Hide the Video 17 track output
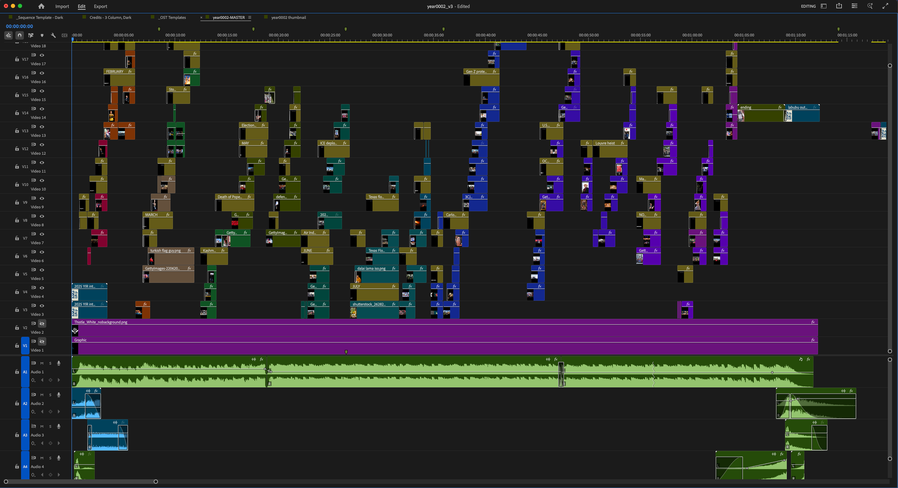Image resolution: width=898 pixels, height=488 pixels. (42, 55)
